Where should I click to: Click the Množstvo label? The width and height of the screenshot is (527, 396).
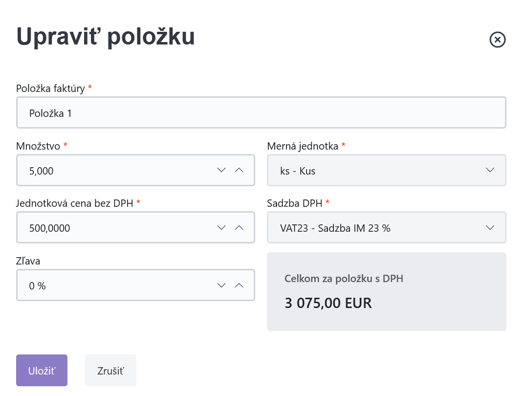point(38,146)
